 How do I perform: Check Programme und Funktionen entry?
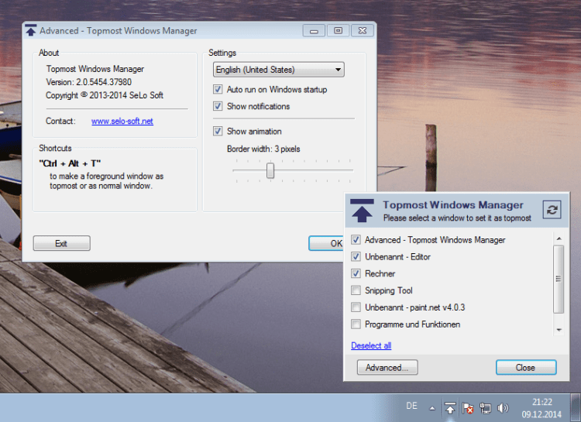point(356,324)
